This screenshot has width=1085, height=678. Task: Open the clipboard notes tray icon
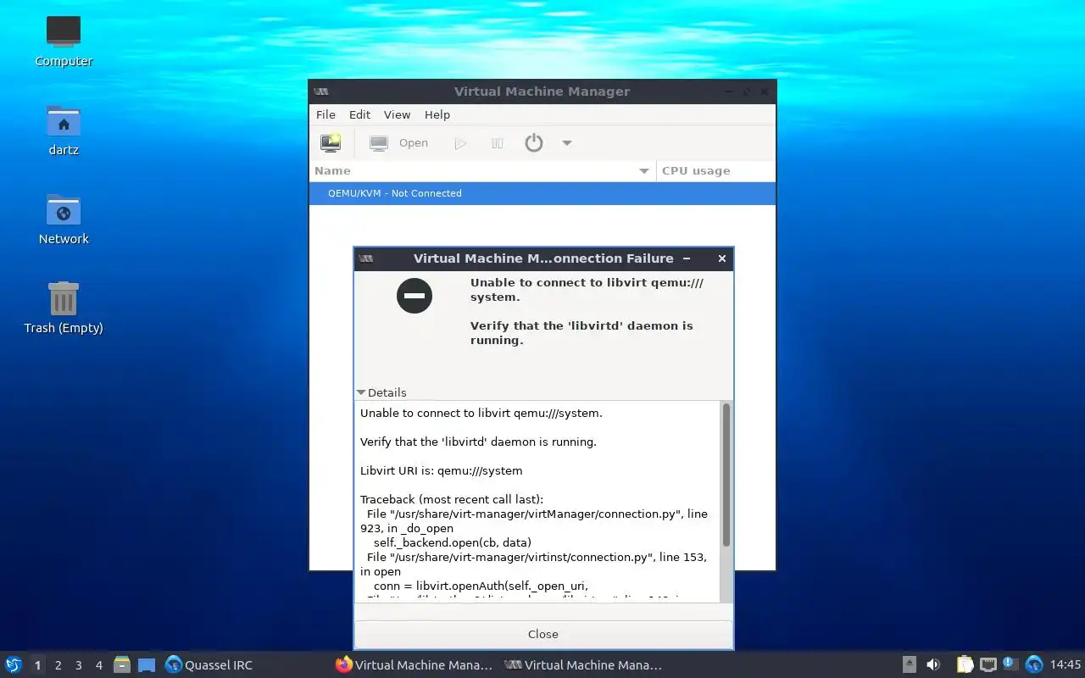tap(965, 664)
